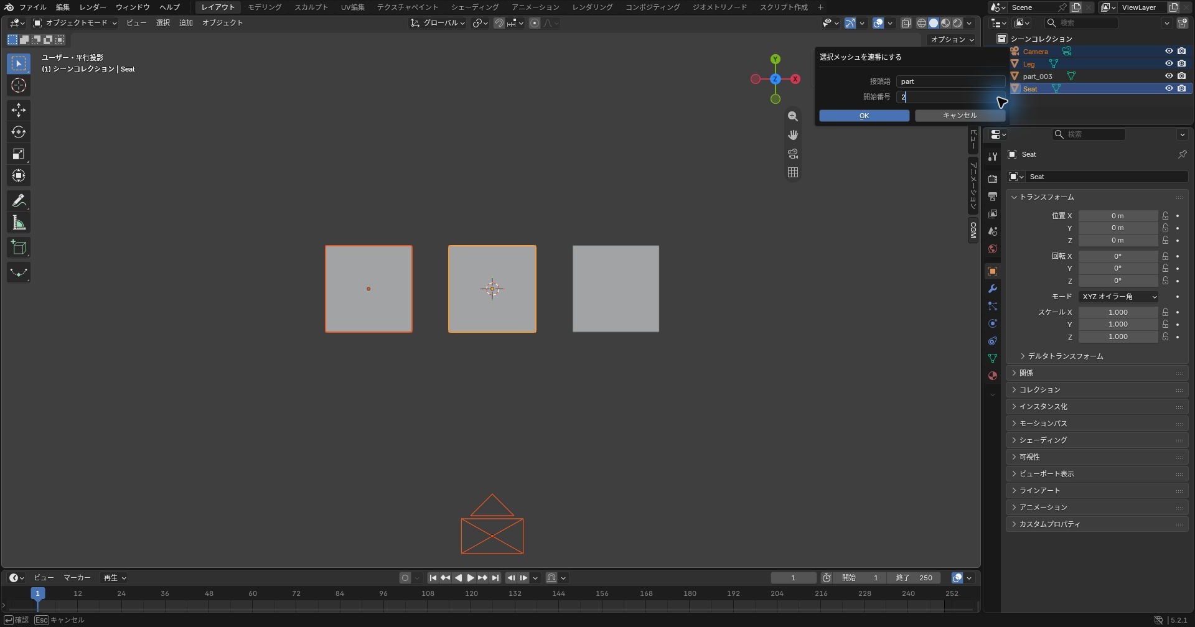
Task: Open the オプション button in viewport header
Action: (952, 39)
